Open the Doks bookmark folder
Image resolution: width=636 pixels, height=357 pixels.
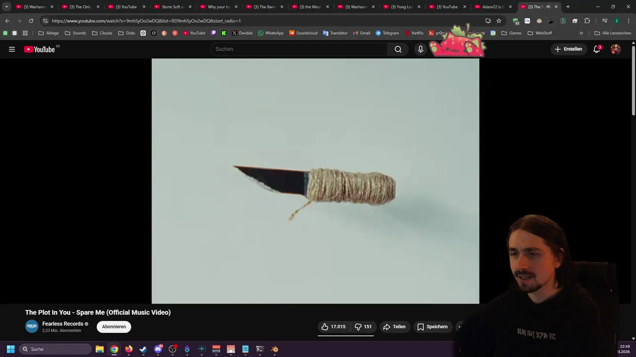(x=126, y=33)
